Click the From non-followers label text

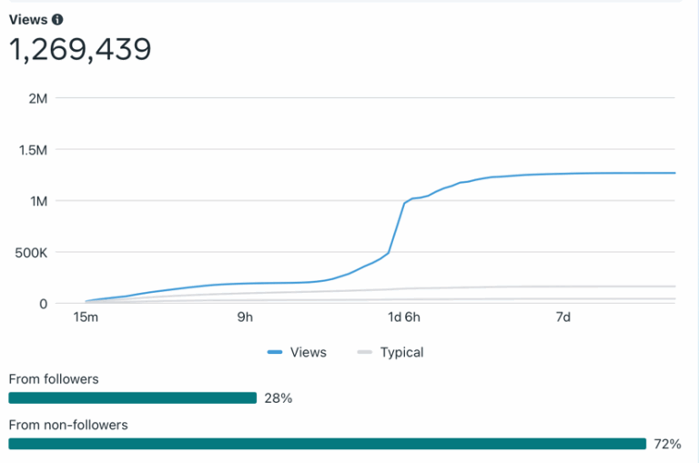tap(68, 425)
